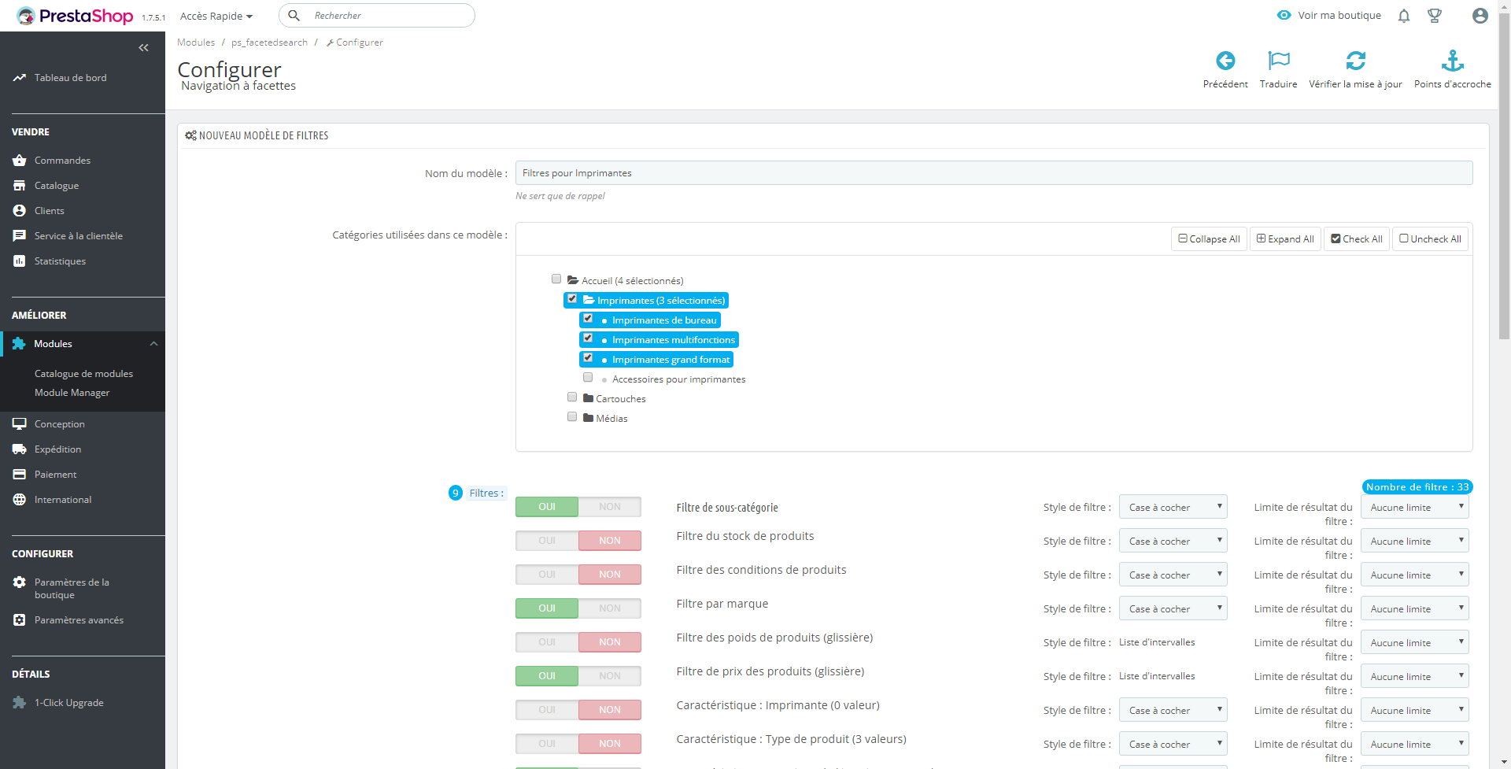The width and height of the screenshot is (1511, 769).
Task: Check the Médias category checkbox
Action: click(x=572, y=417)
